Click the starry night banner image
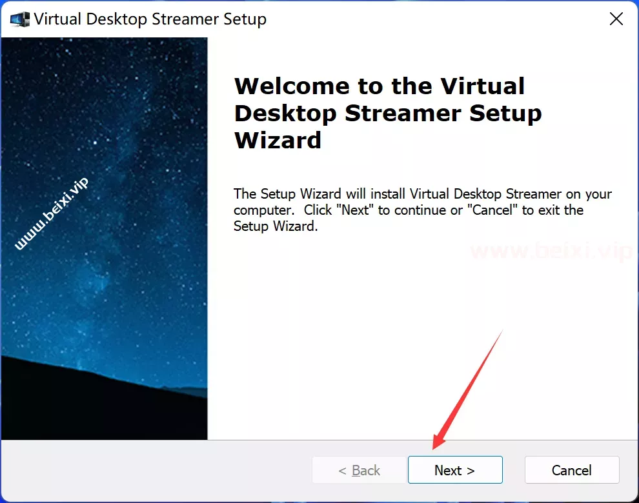639x503 pixels. pyautogui.click(x=105, y=239)
